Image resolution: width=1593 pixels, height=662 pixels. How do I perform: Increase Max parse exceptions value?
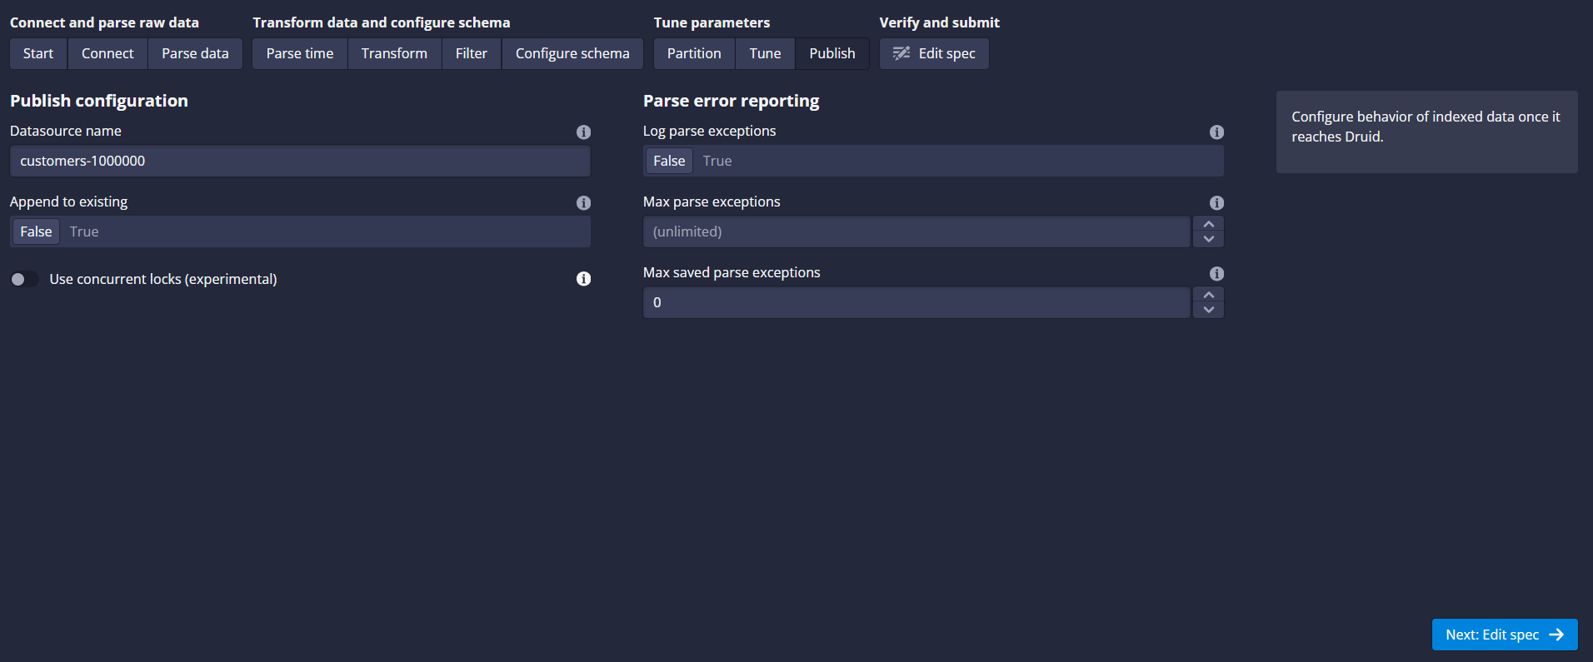tap(1208, 224)
